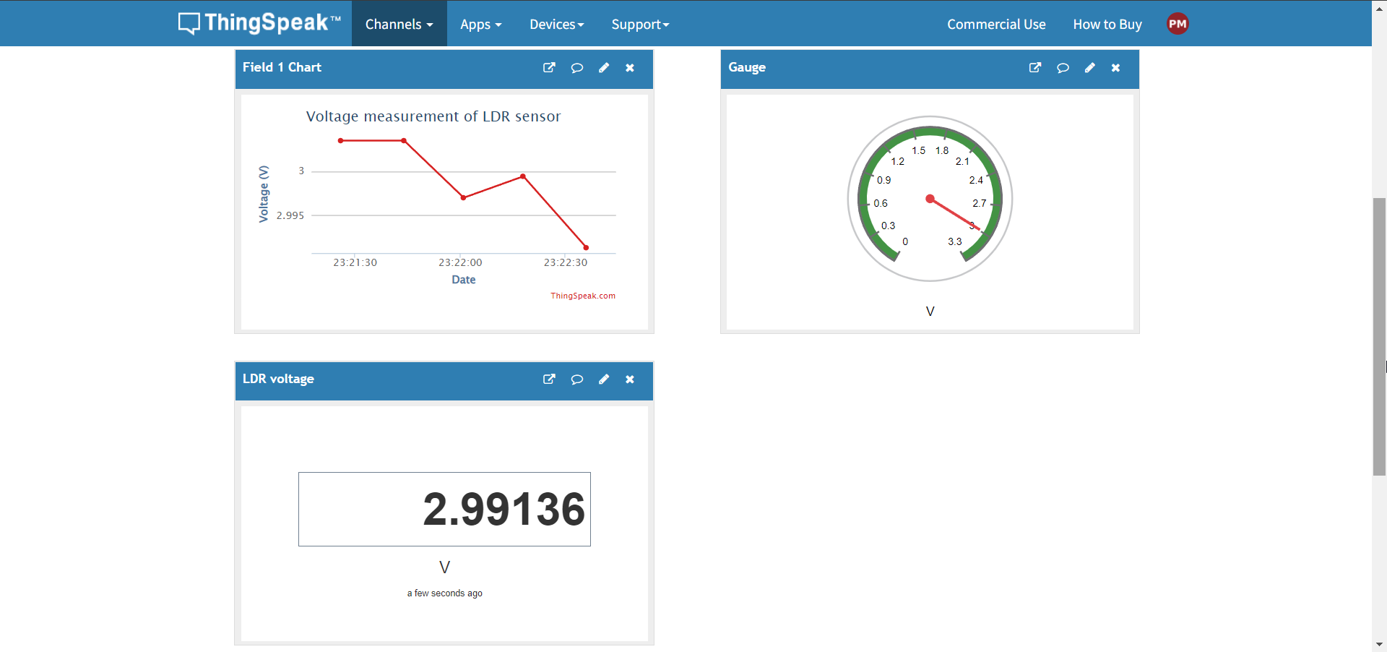Click the Field 1 Chart panel title
This screenshot has height=652, width=1387.
pyautogui.click(x=282, y=67)
